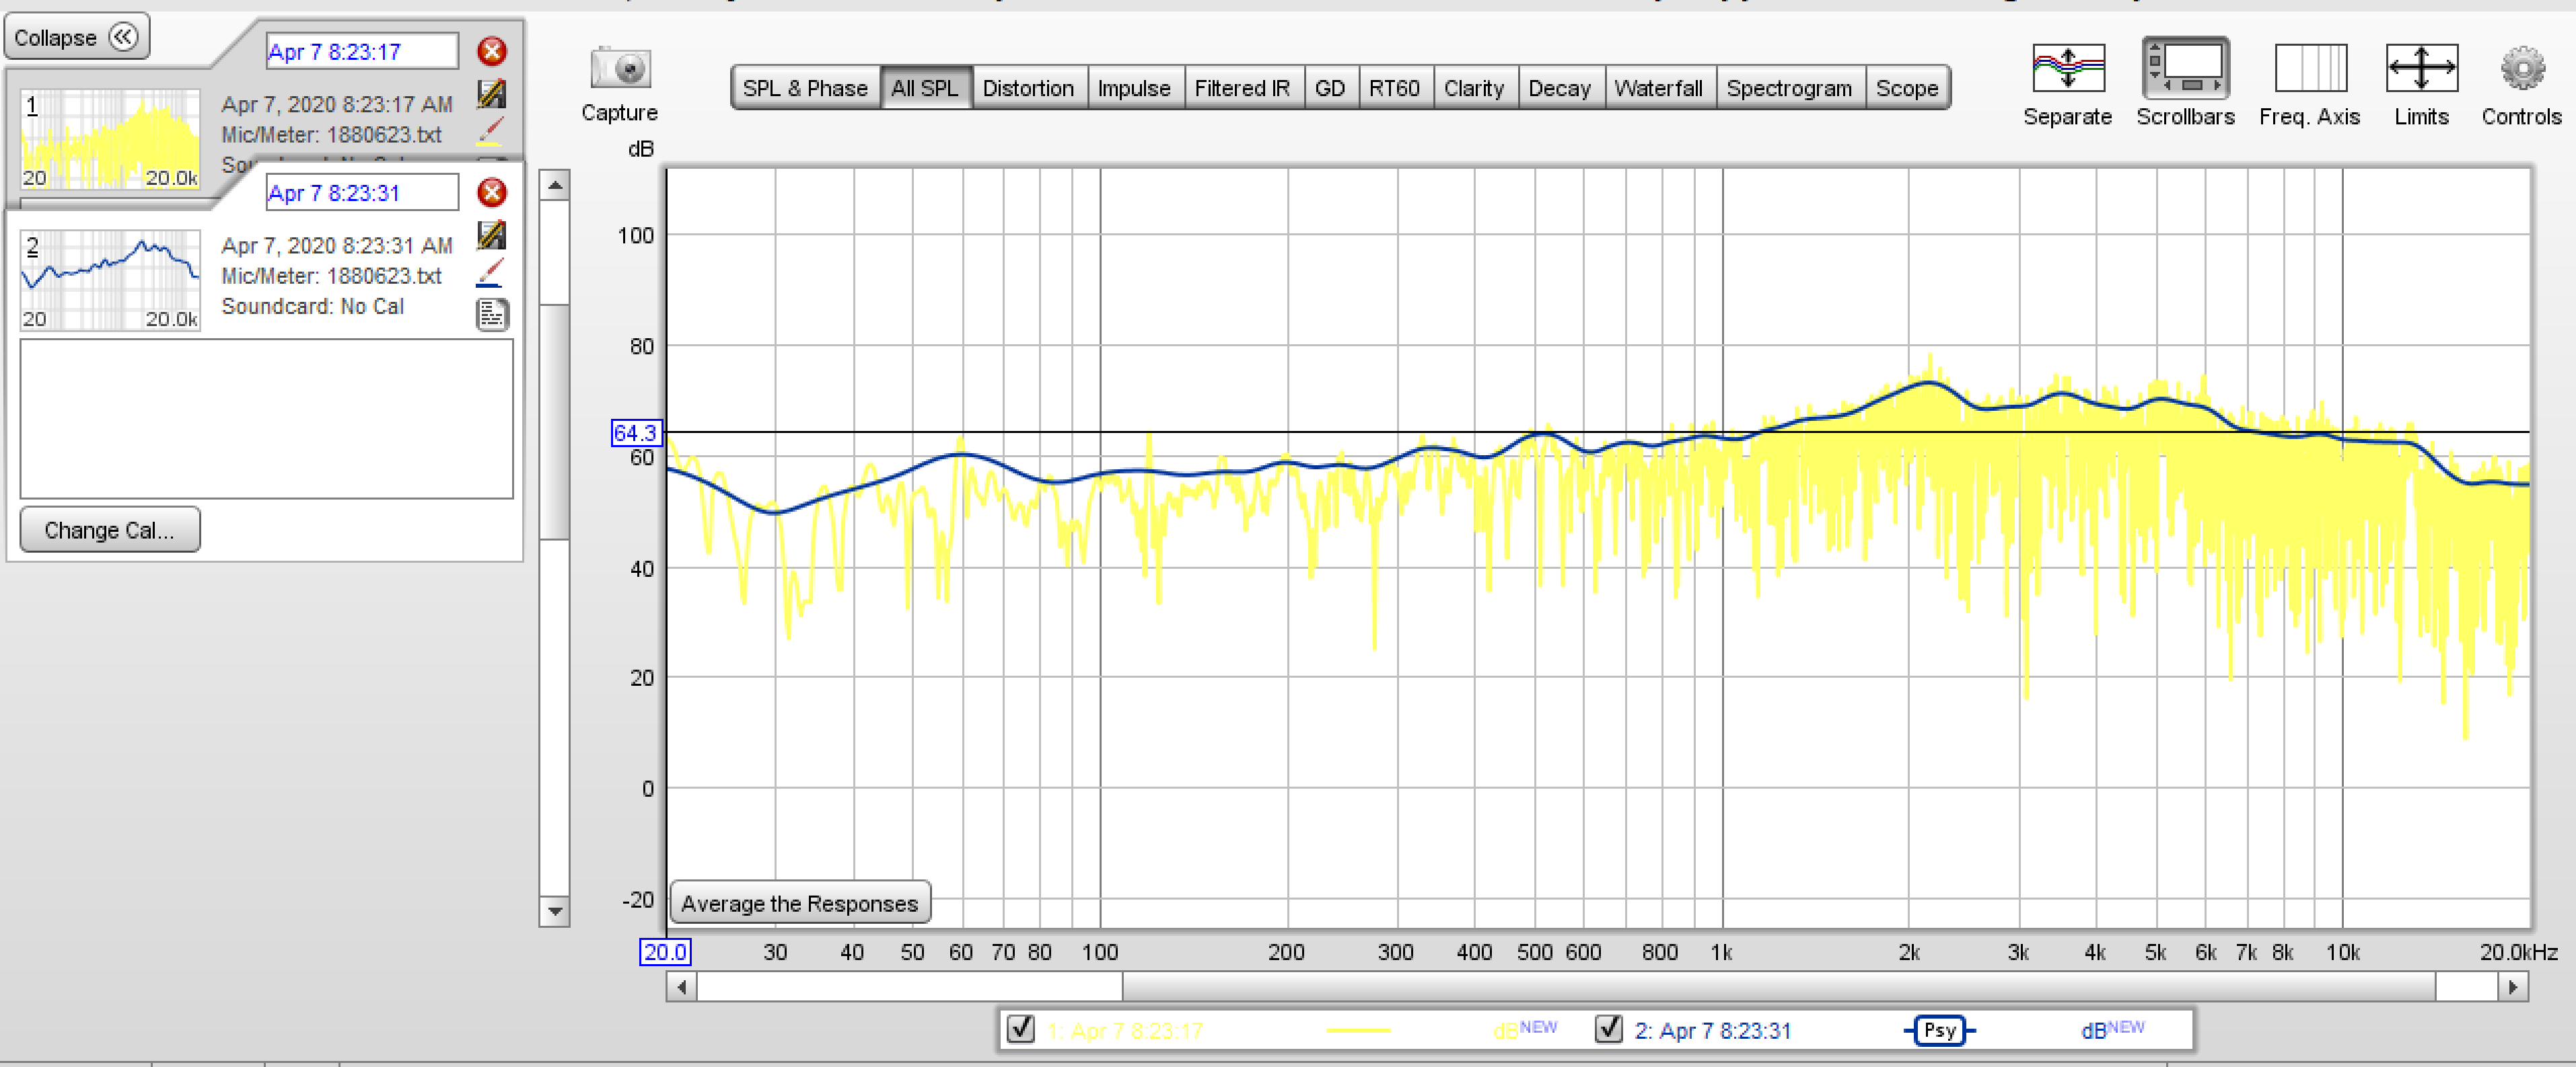Image resolution: width=2576 pixels, height=1067 pixels.
Task: Open the Separate traces view
Action: pos(2067,68)
